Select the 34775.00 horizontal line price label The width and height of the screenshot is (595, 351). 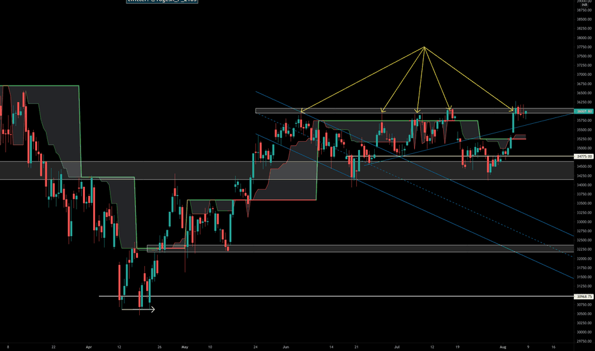click(x=584, y=156)
